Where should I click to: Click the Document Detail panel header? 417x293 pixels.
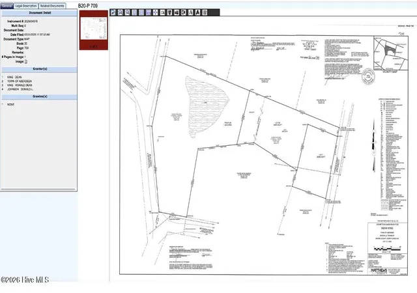point(40,13)
